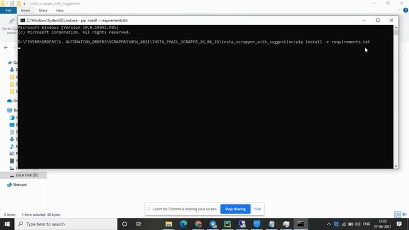This screenshot has height=230, width=409.
Task: Click the ENG language indicator
Action: point(366,224)
